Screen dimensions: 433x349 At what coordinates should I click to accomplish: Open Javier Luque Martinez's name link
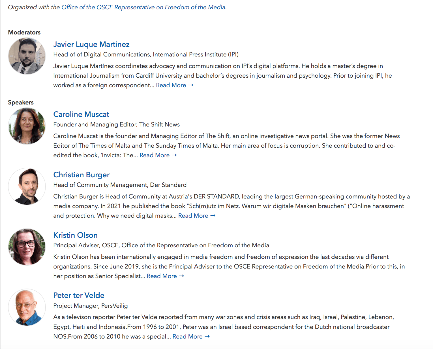pyautogui.click(x=91, y=44)
